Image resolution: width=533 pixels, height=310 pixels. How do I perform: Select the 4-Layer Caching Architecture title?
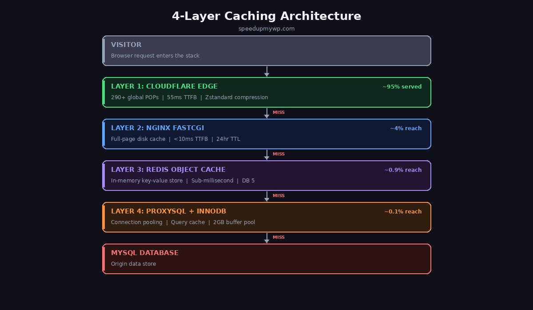click(x=266, y=16)
